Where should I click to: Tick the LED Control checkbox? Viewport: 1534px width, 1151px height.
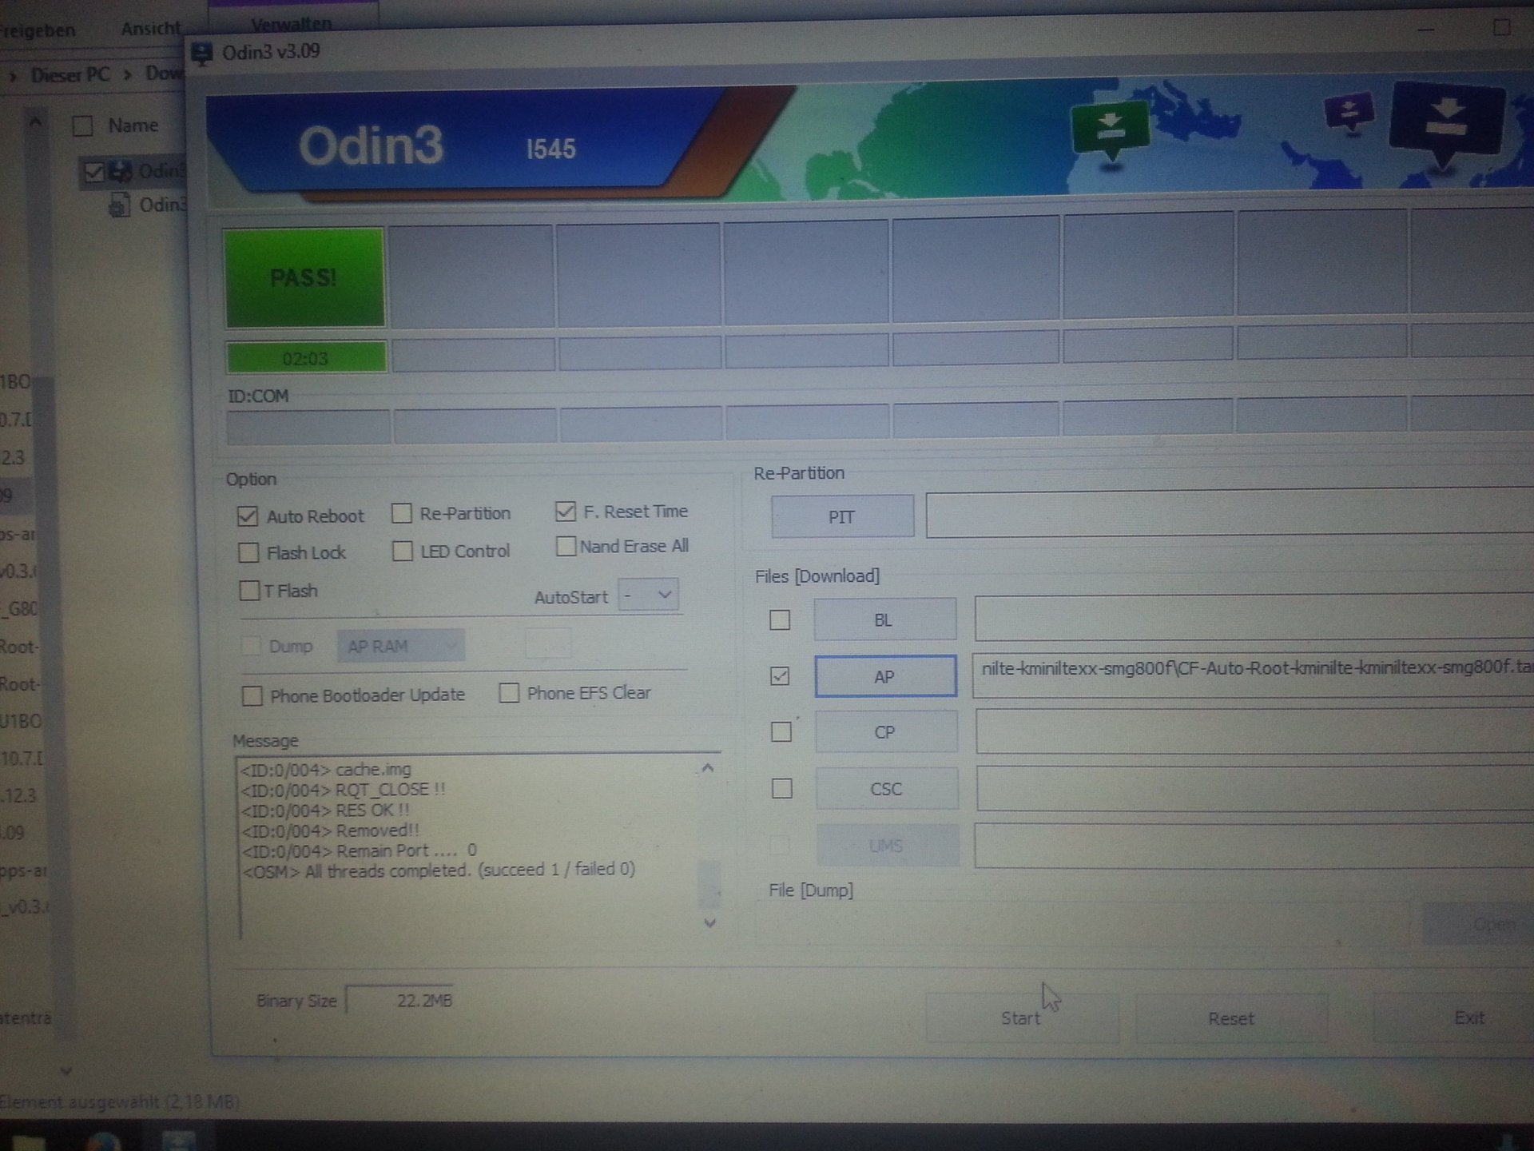tap(403, 551)
